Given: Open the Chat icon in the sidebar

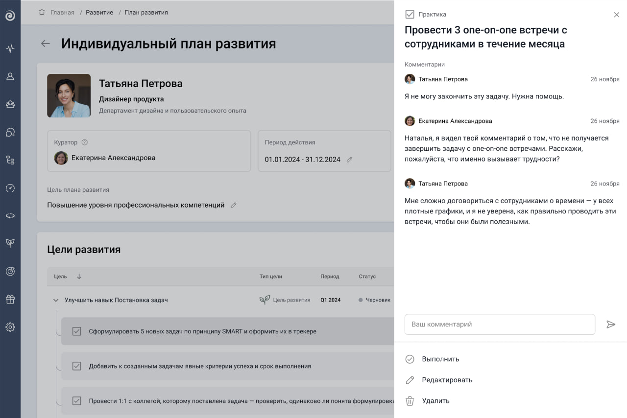Looking at the screenshot, I should pyautogui.click(x=10, y=132).
